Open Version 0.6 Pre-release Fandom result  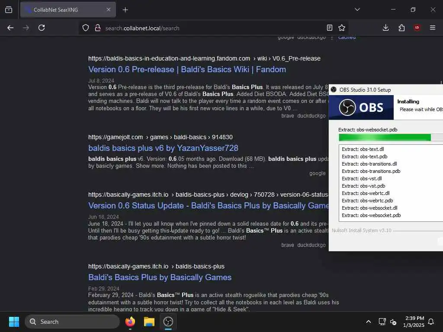point(187,70)
